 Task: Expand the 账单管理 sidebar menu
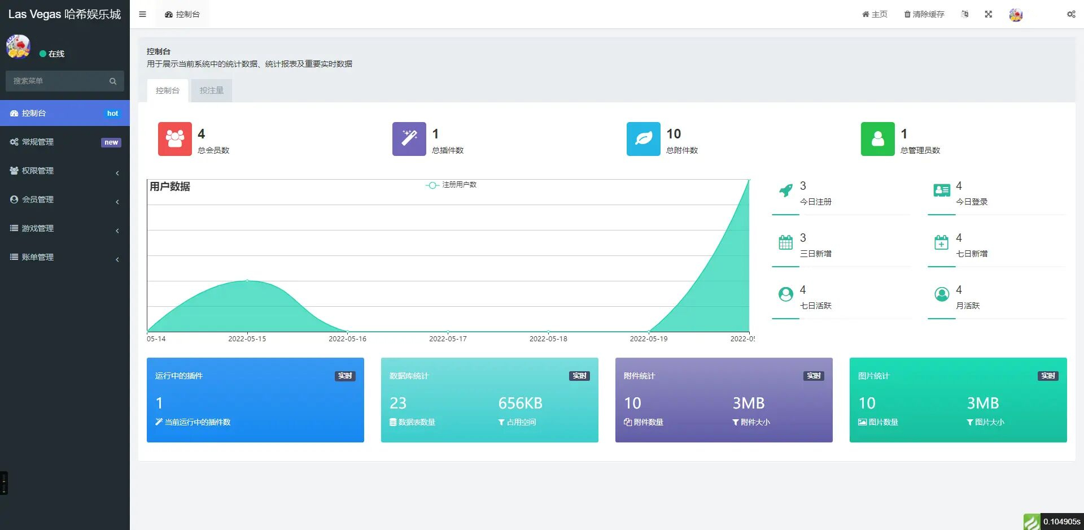(x=65, y=257)
